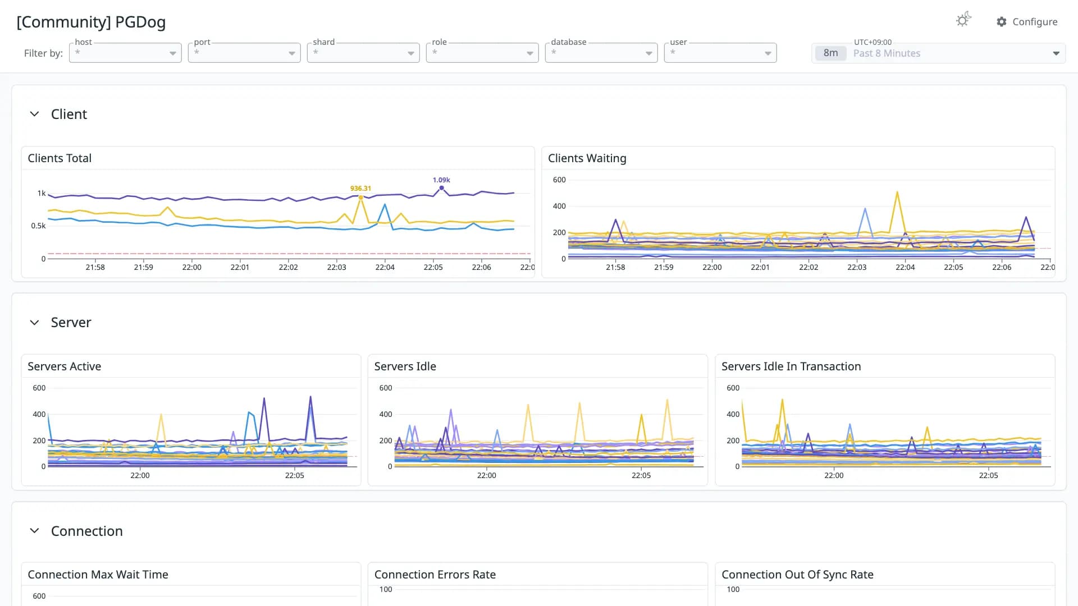The width and height of the screenshot is (1078, 606).
Task: Open the shard filter dropdown
Action: 363,53
